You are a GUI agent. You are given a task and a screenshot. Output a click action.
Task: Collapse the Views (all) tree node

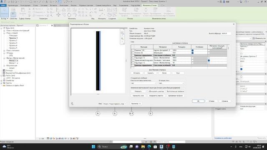coord(1,28)
